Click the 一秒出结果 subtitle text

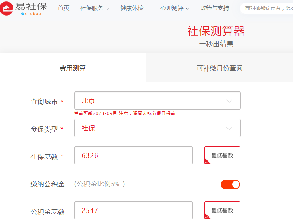coord(216,44)
